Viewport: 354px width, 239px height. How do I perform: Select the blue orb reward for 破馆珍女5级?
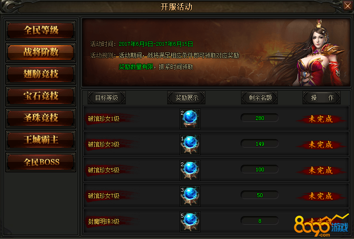tap(190, 170)
